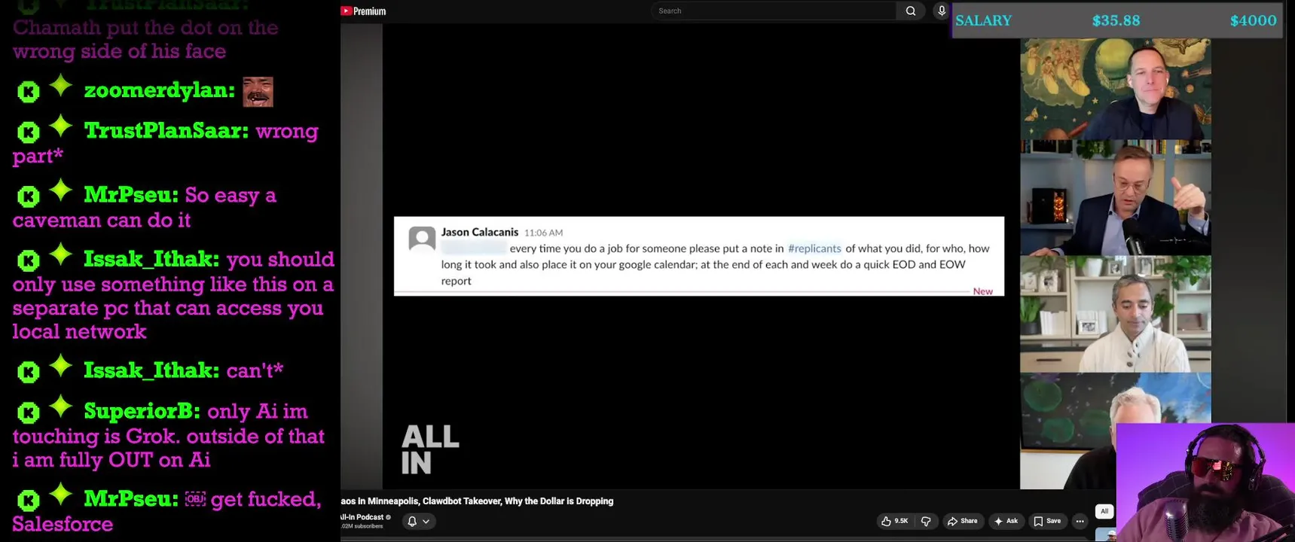Save the video to a playlist
1295x542 pixels.
click(1047, 521)
